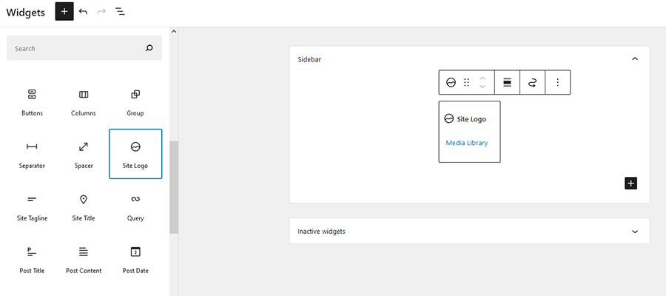Open the list view icon
666x296 pixels.
pyautogui.click(x=120, y=12)
